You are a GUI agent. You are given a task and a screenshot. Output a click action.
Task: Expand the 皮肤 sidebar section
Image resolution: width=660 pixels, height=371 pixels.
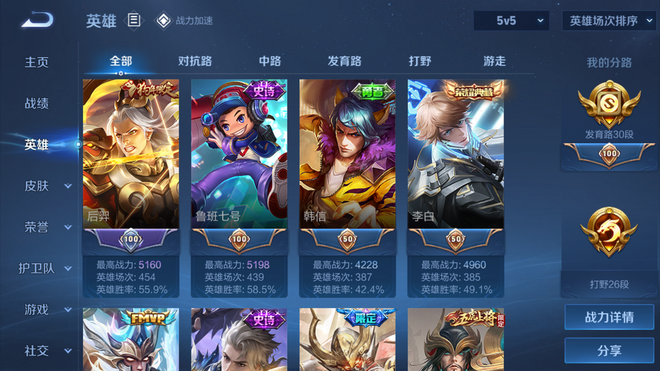click(68, 185)
